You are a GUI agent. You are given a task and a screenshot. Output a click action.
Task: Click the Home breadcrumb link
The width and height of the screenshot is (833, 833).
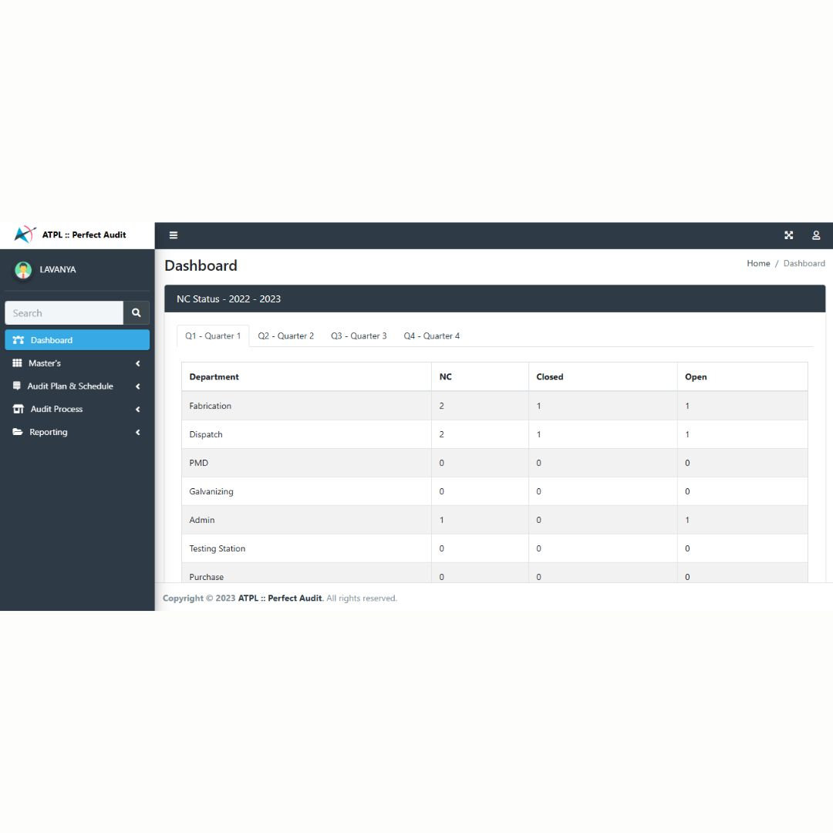click(x=758, y=263)
